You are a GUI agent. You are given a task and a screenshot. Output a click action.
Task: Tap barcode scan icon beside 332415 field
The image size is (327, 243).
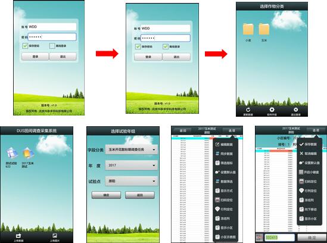(x=260, y=238)
